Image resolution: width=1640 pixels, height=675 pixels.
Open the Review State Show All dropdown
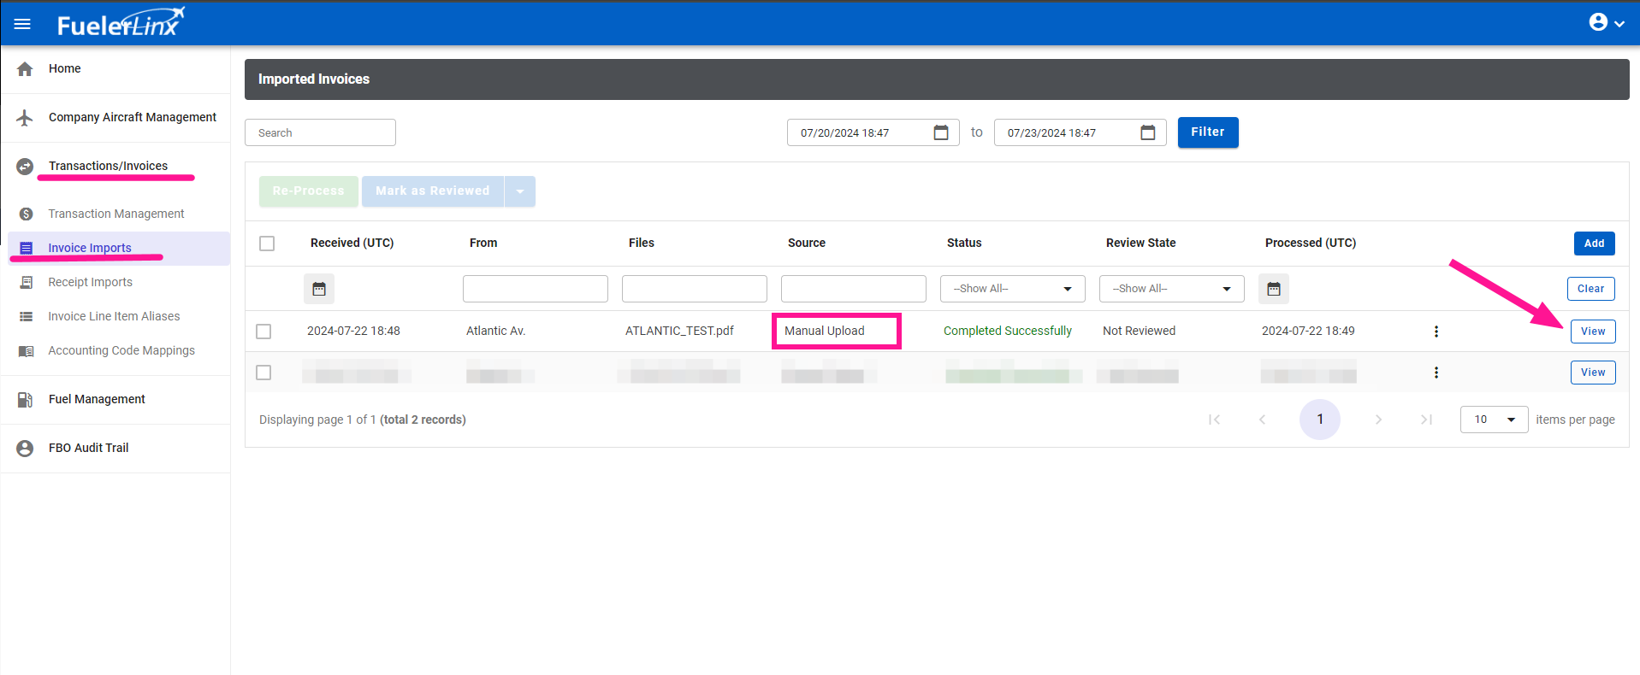[1172, 289]
